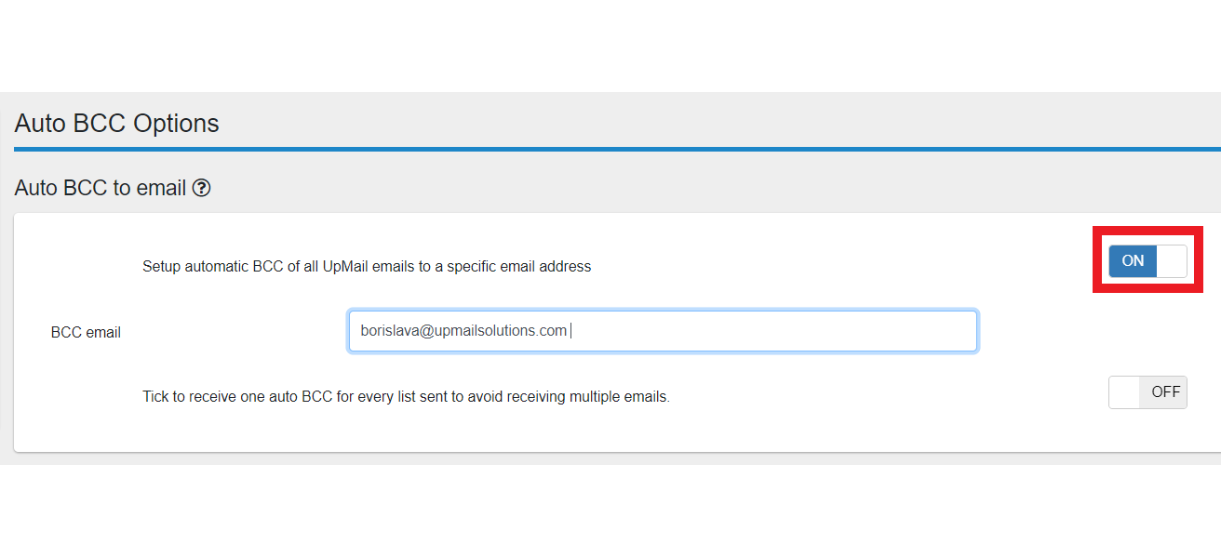Click the Auto BCC Options heading
This screenshot has height=557, width=1221.
tap(117, 124)
